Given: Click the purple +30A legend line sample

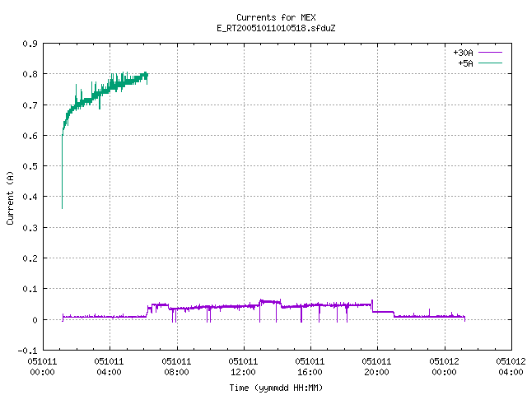Looking at the screenshot, I should pos(490,53).
